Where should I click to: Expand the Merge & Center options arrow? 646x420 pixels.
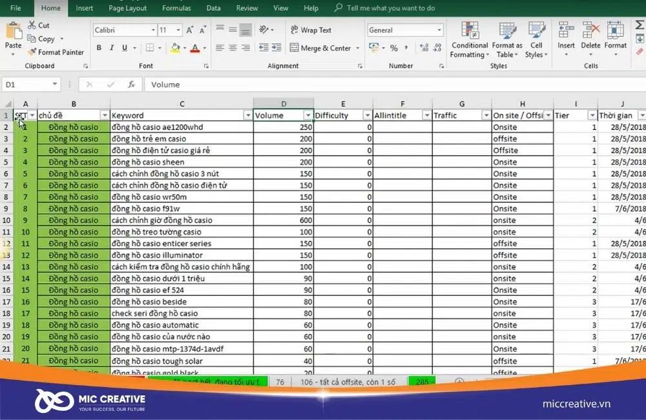[x=358, y=48]
